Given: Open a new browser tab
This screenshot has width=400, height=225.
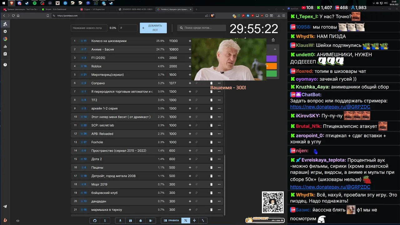Looking at the screenshot, I should (197, 9).
